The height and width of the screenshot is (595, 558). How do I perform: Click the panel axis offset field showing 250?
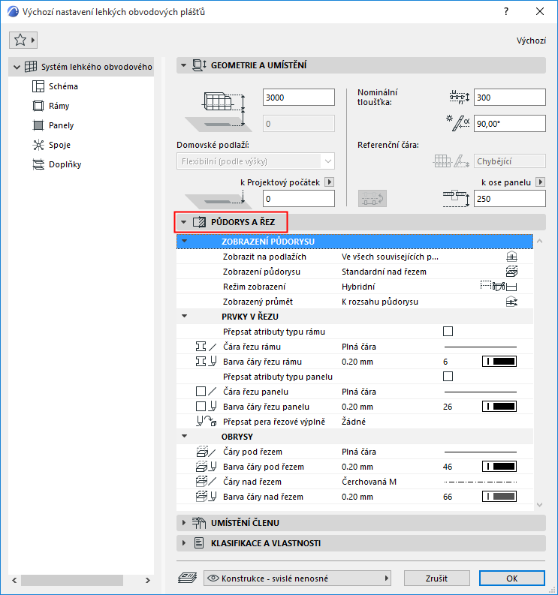click(x=509, y=199)
